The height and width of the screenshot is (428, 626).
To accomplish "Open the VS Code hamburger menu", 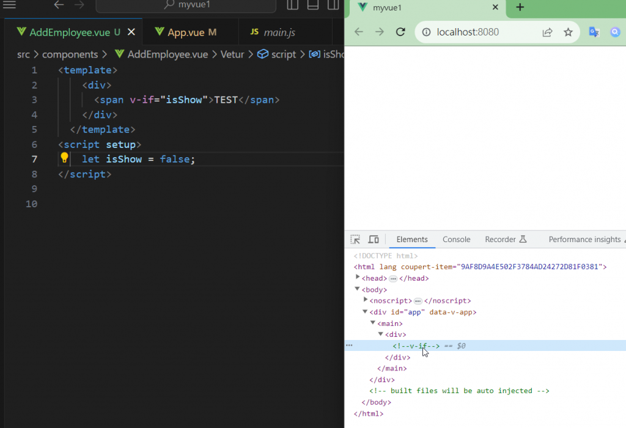I will click(9, 5).
